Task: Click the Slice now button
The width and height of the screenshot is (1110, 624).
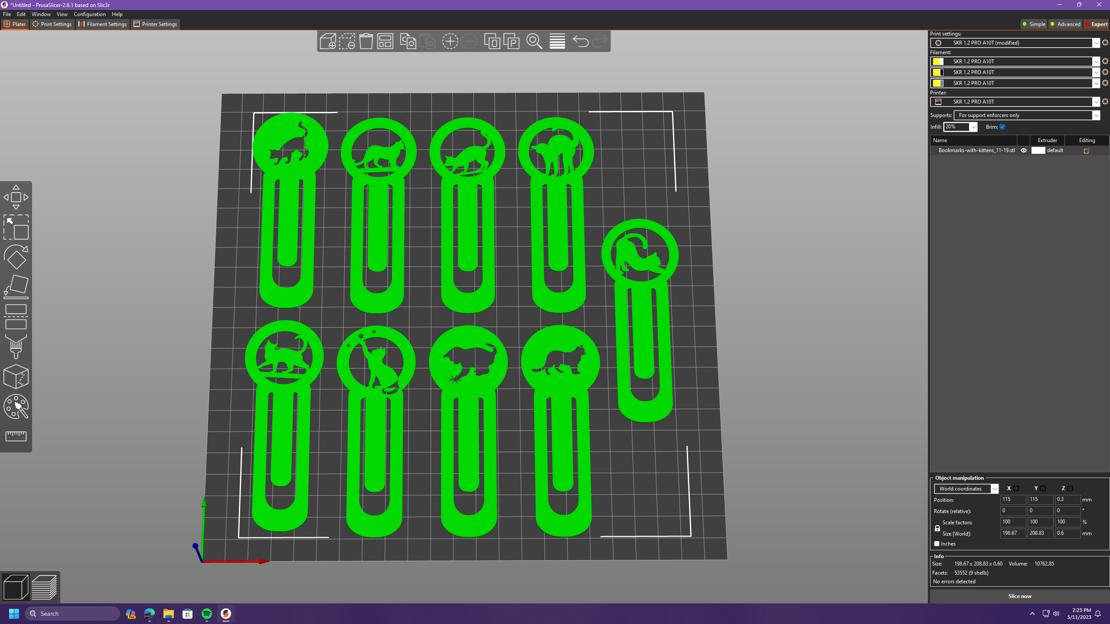Action: click(1019, 596)
